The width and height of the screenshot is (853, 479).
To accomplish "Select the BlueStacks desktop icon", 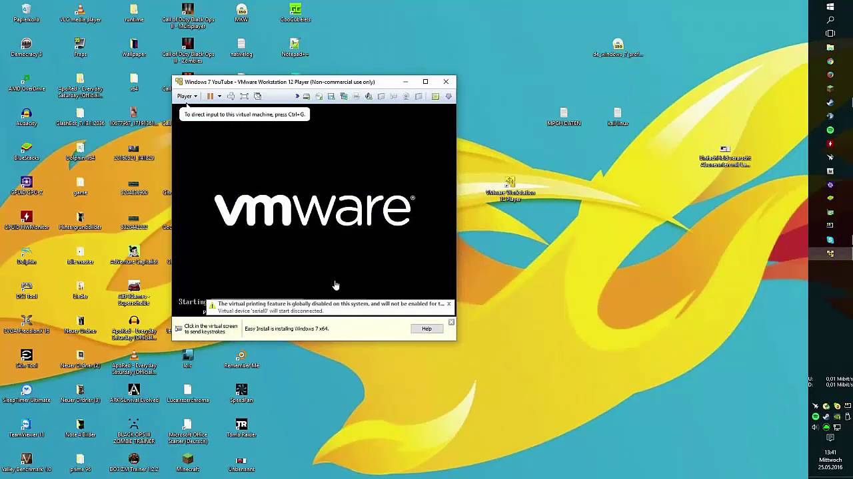I will click(x=26, y=151).
